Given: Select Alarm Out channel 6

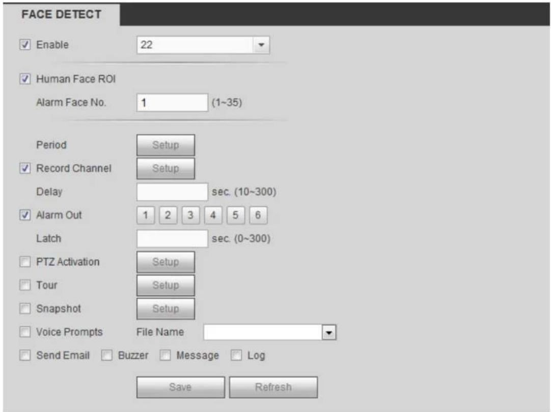Looking at the screenshot, I should click(258, 215).
